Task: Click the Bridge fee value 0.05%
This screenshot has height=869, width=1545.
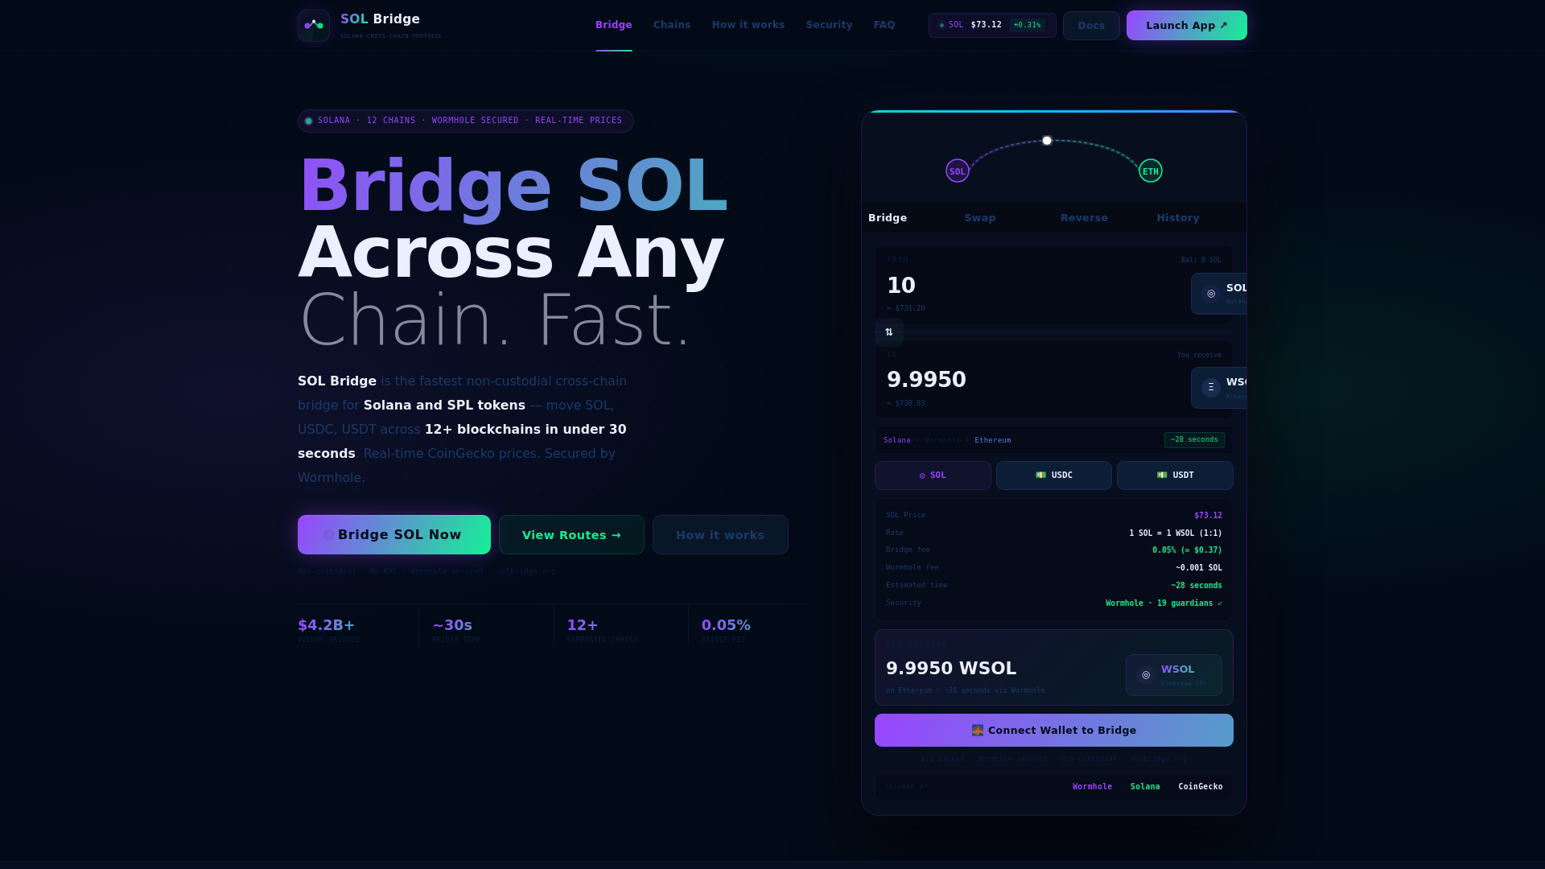Action: 1187,550
